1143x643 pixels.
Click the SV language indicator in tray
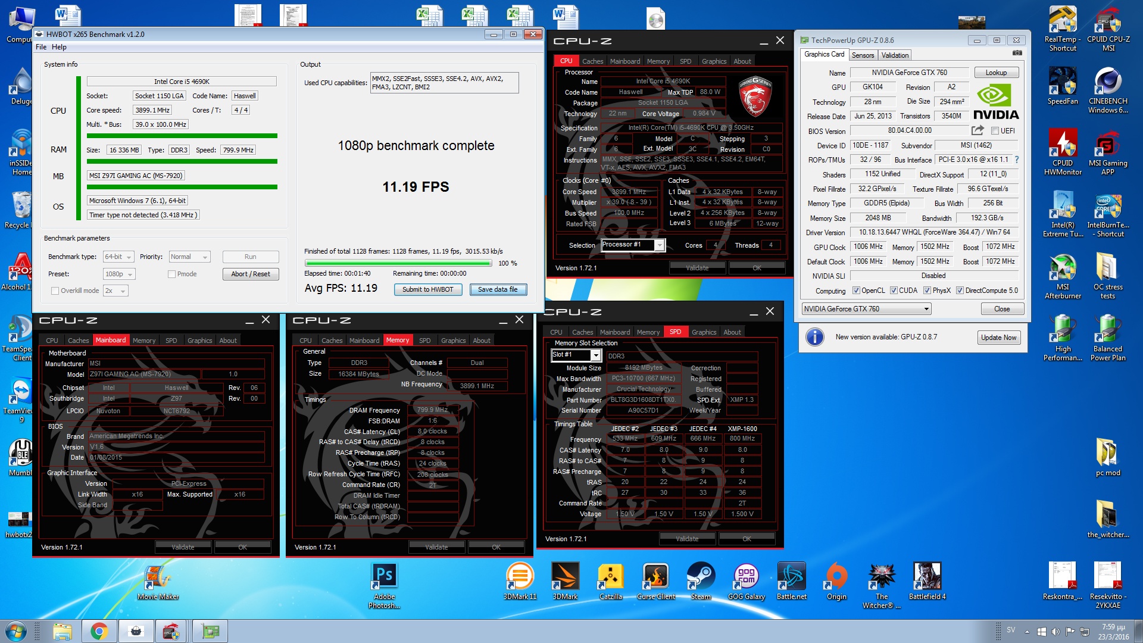(1011, 629)
